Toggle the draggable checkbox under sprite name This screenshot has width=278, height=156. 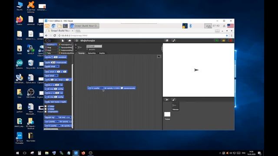click(x=87, y=49)
